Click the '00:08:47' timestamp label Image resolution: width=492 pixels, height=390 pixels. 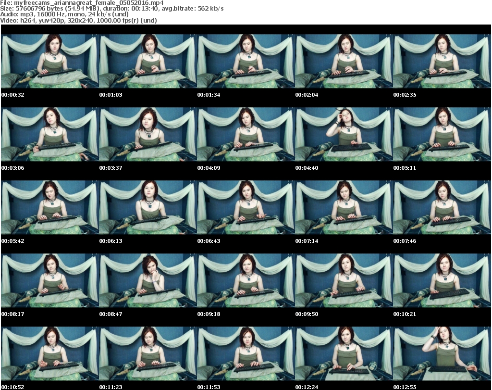(111, 314)
